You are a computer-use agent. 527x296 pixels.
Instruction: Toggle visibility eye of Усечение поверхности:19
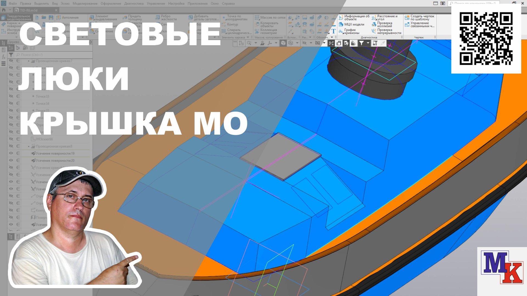(x=11, y=153)
